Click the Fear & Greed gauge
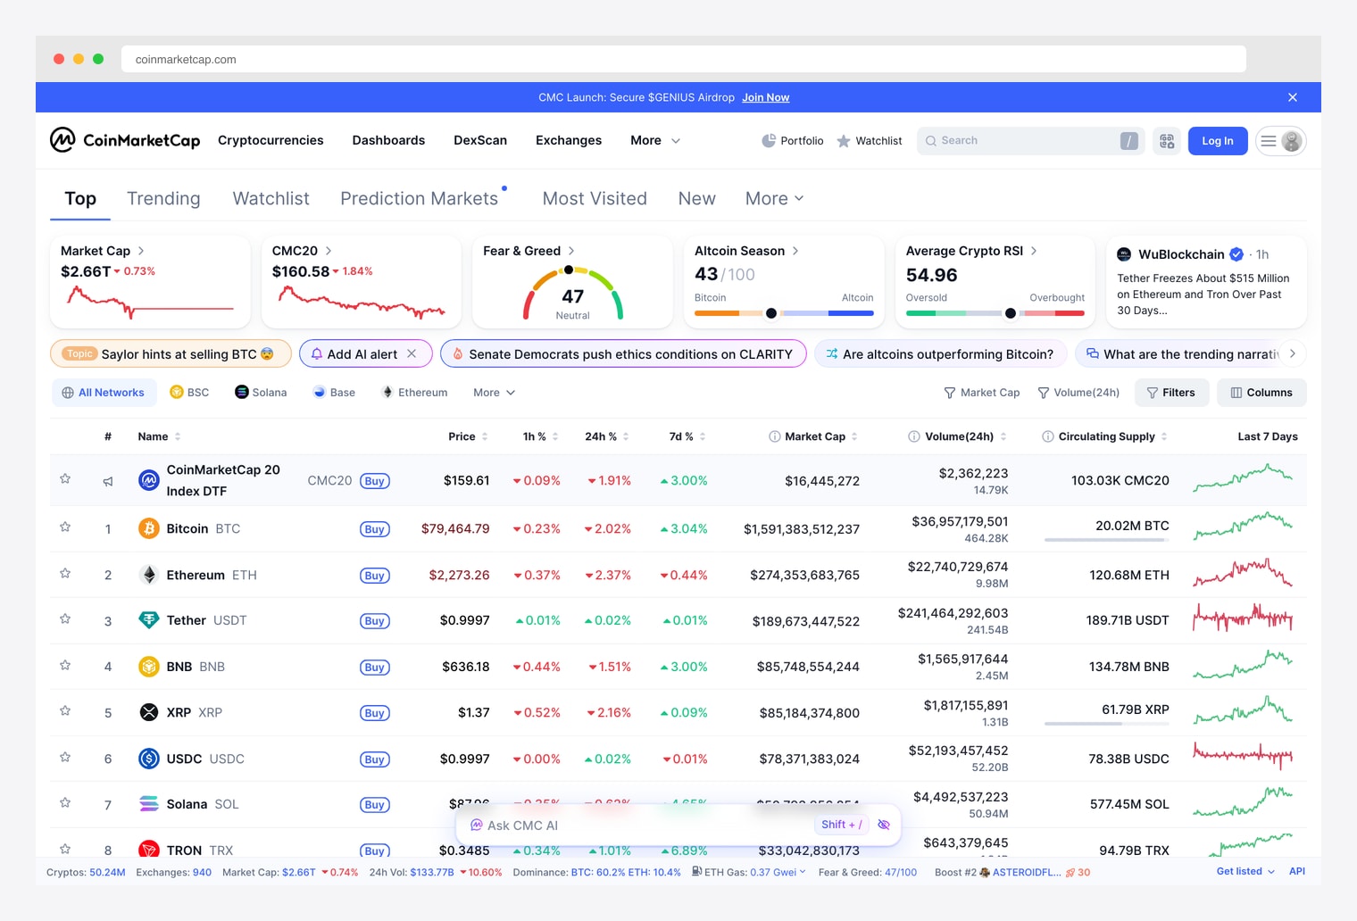Screen dimensions: 1357x921 point(572,294)
